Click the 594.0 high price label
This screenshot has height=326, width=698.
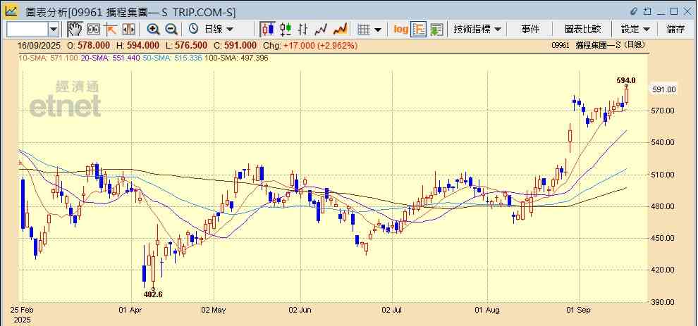pos(626,80)
